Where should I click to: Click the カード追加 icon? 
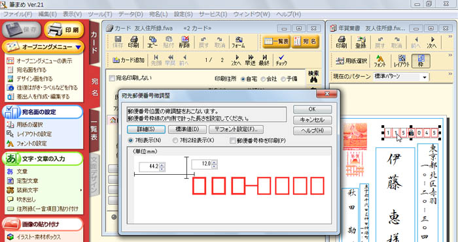[x=129, y=60]
